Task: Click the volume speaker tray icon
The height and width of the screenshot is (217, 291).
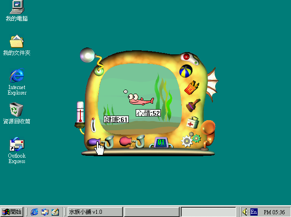Action: (245, 212)
